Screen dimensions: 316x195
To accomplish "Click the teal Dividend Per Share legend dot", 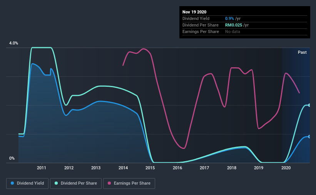I will [x=56, y=183].
